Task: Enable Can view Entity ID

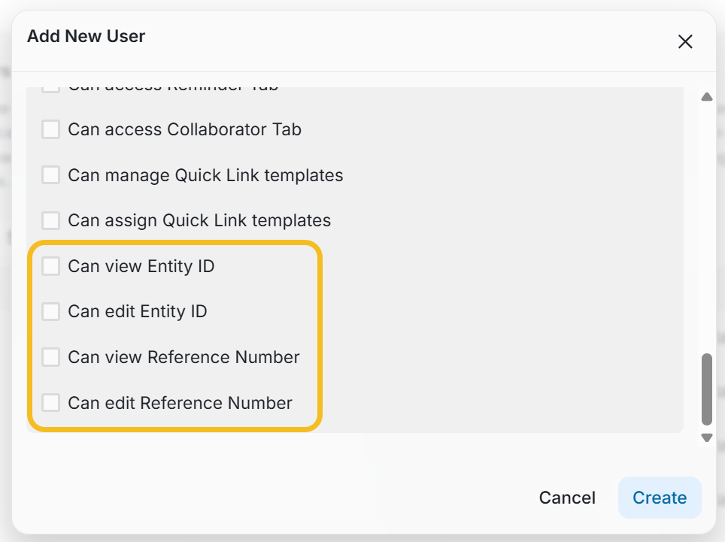Action: pos(51,266)
